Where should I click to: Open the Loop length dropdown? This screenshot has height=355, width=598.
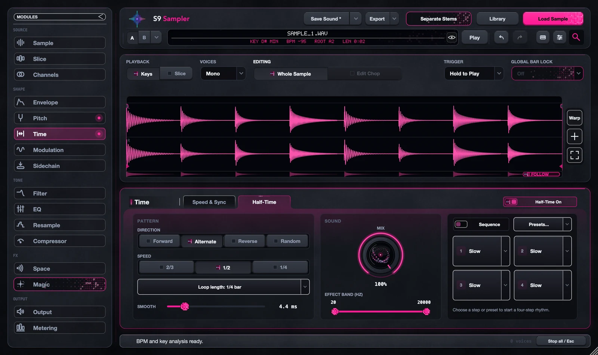point(224,287)
